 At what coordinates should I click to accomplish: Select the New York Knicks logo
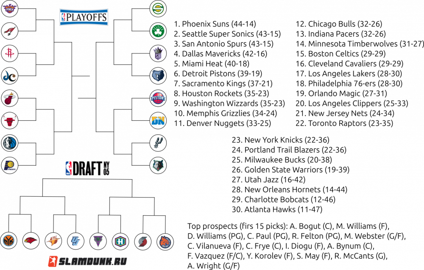coord(9,241)
